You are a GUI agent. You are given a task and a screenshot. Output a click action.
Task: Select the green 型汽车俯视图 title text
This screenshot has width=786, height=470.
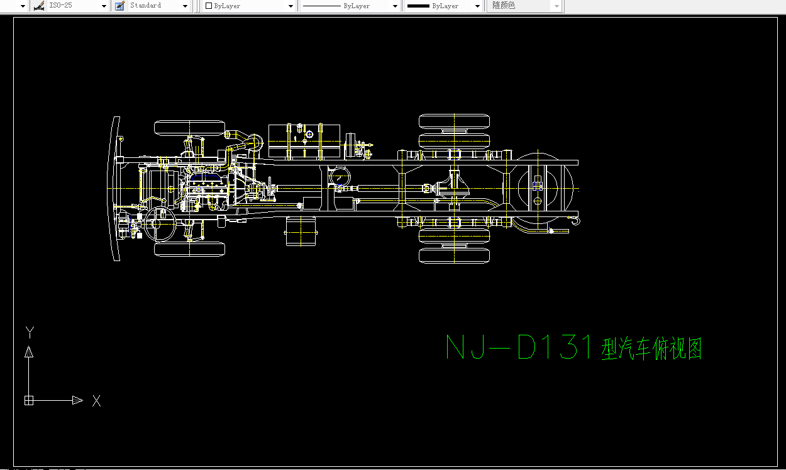tap(651, 348)
